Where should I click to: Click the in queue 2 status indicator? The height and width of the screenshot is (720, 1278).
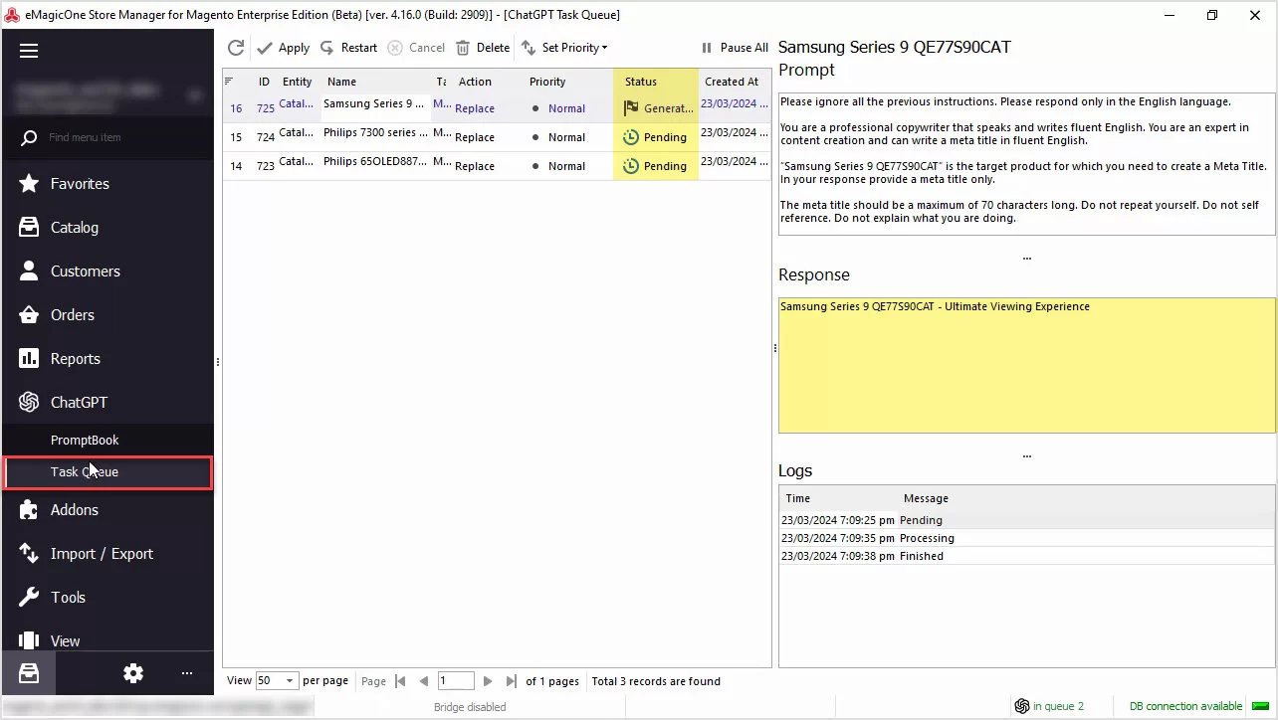point(1049,706)
